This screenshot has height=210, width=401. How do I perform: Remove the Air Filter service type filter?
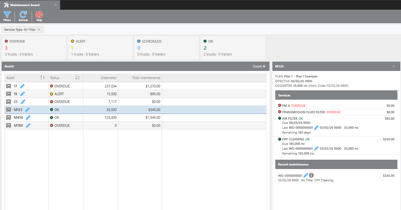point(39,30)
